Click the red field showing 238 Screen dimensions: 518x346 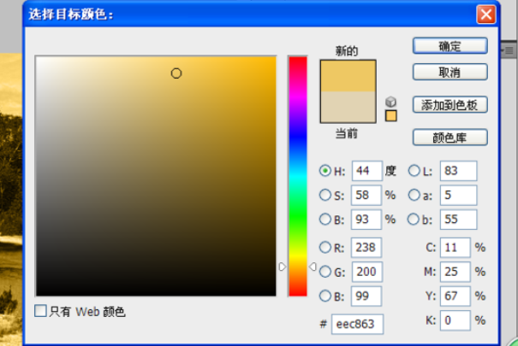pyautogui.click(x=366, y=248)
